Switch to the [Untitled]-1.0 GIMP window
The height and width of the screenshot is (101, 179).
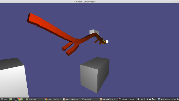pos(109,99)
